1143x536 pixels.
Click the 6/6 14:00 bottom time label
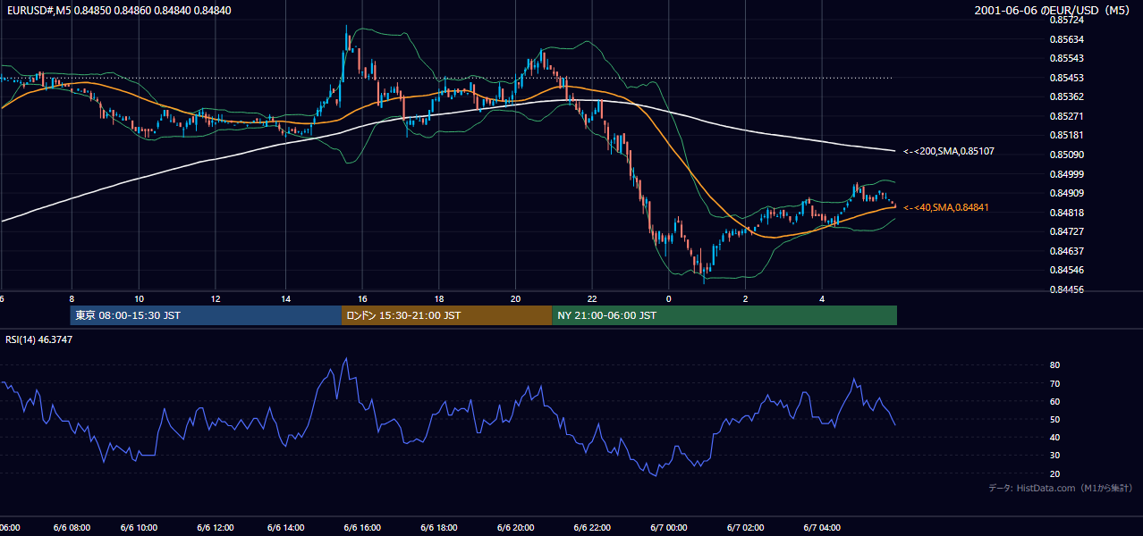point(288,527)
